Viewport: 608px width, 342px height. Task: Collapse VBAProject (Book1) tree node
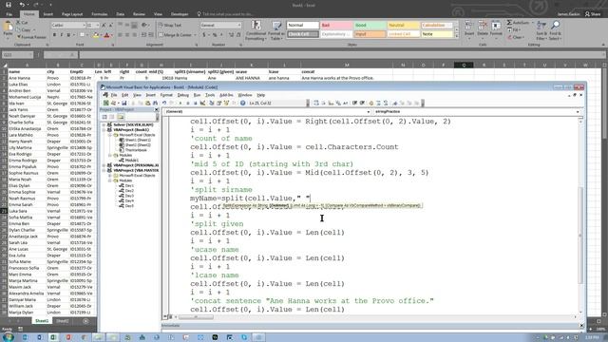click(x=104, y=130)
